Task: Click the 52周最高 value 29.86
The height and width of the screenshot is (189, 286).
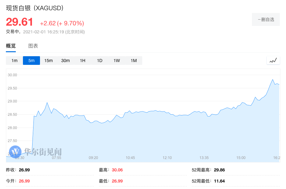Action: coord(219,170)
